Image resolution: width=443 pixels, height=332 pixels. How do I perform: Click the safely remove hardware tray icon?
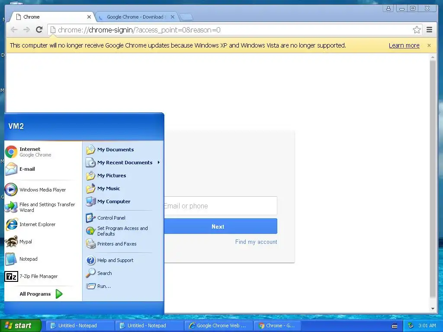(x=411, y=326)
